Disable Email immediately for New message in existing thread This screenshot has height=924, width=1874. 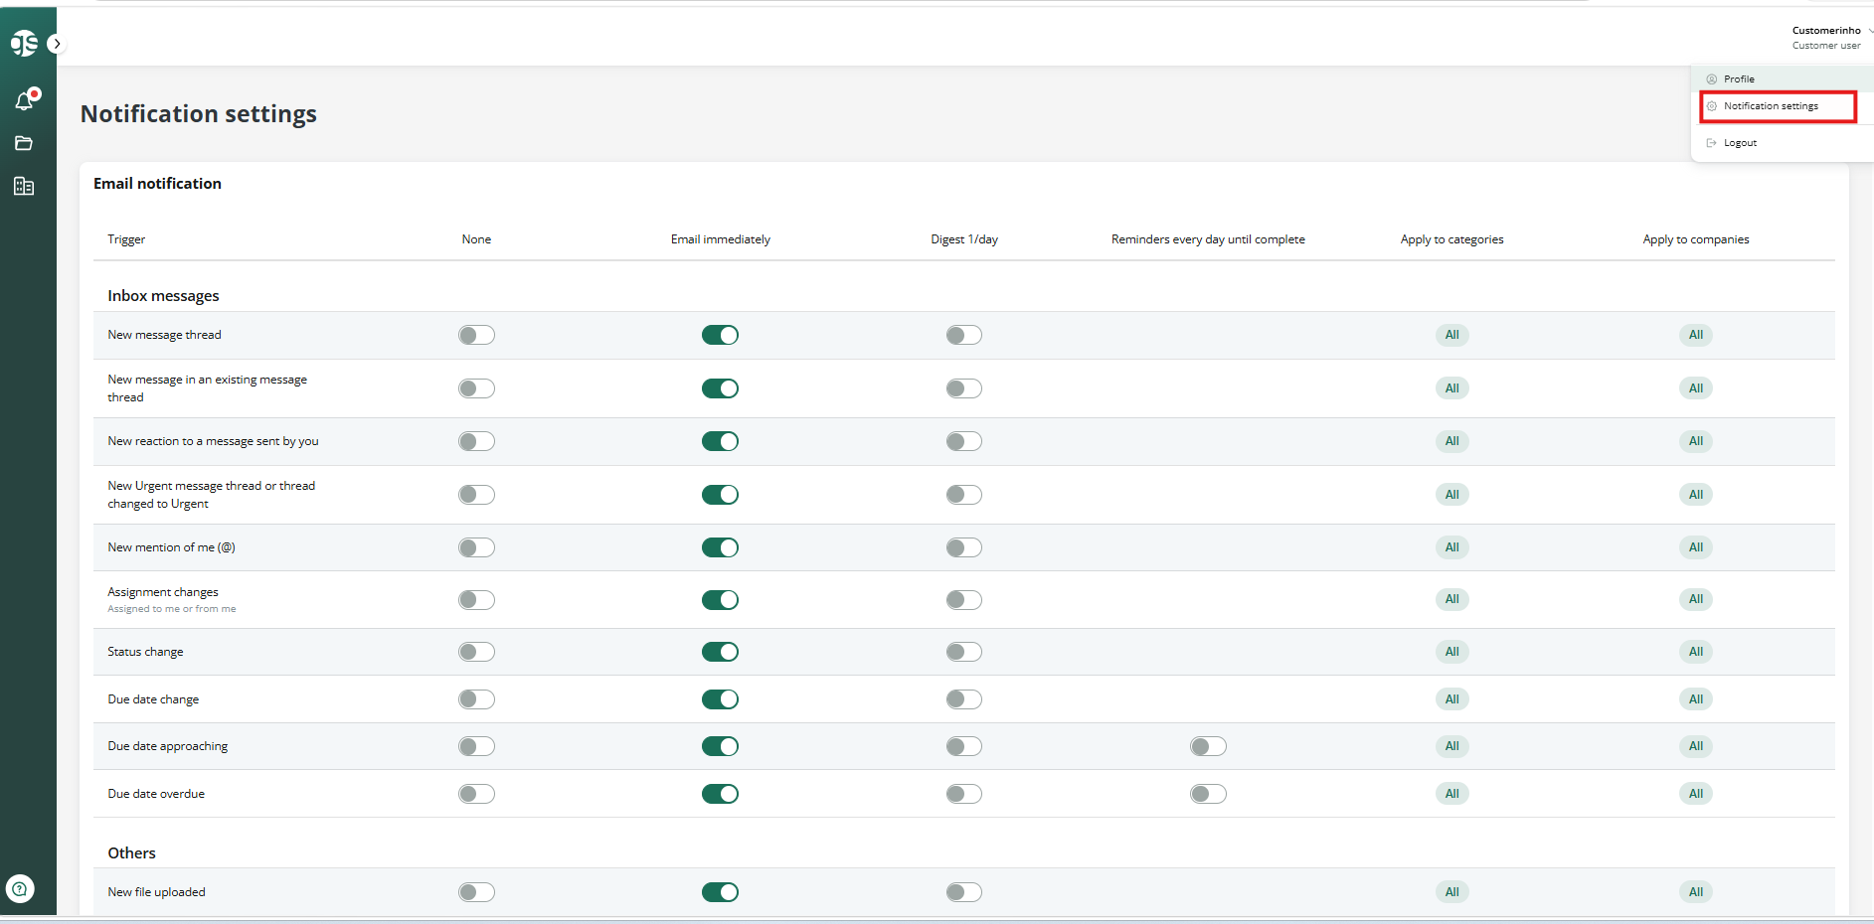[x=720, y=388]
